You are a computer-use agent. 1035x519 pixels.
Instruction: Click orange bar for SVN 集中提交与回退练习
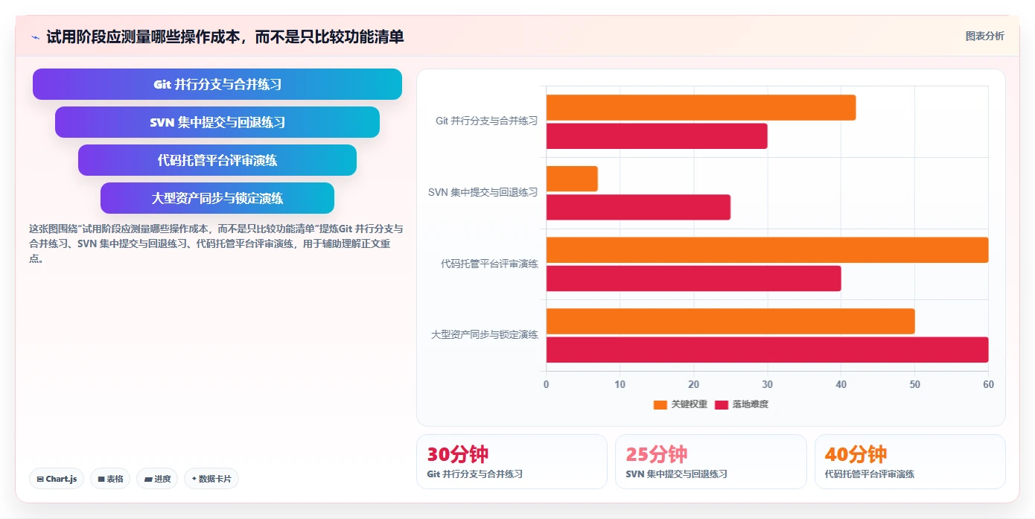click(x=572, y=179)
